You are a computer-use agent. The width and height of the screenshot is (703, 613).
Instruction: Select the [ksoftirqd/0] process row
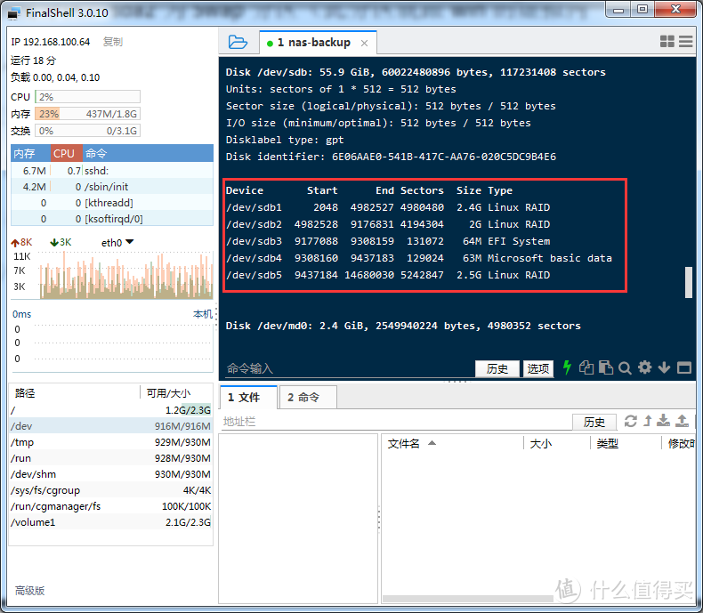tap(112, 219)
